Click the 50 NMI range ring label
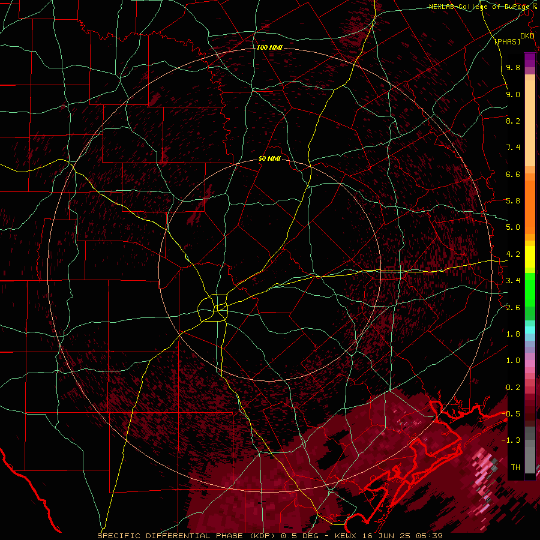Image resolution: width=540 pixels, height=540 pixels. pyautogui.click(x=269, y=159)
